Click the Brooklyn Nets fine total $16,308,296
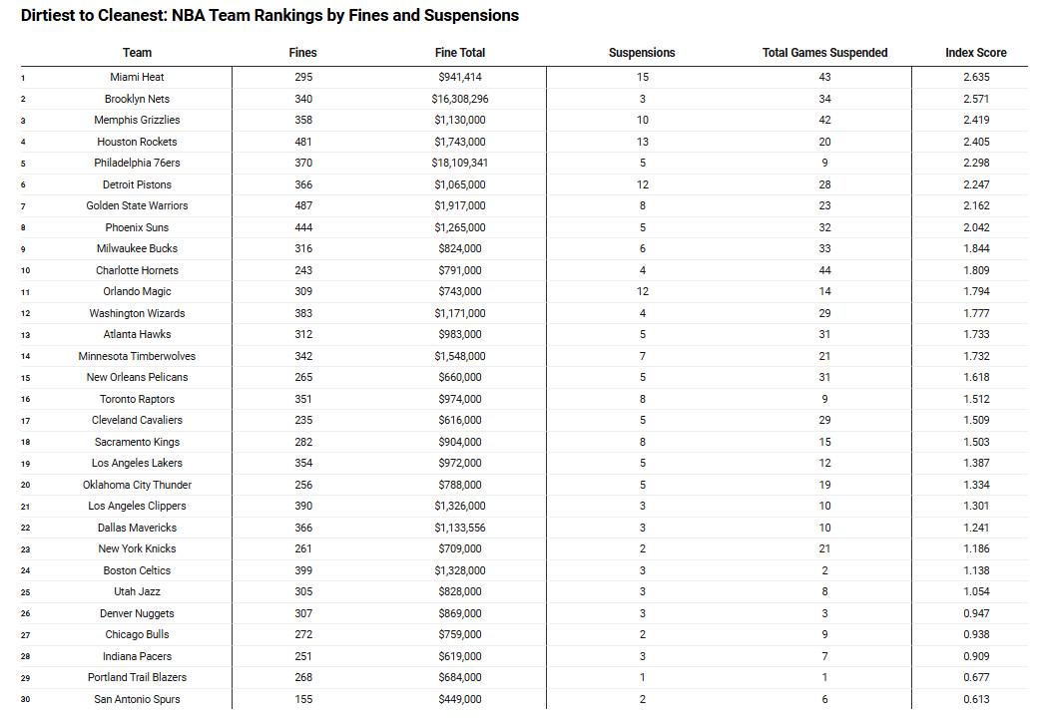Image resolution: width=1039 pixels, height=718 pixels. 460,99
